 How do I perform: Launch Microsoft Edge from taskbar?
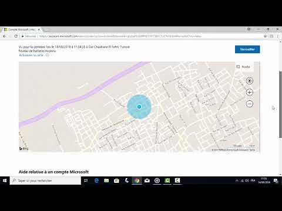96,181
